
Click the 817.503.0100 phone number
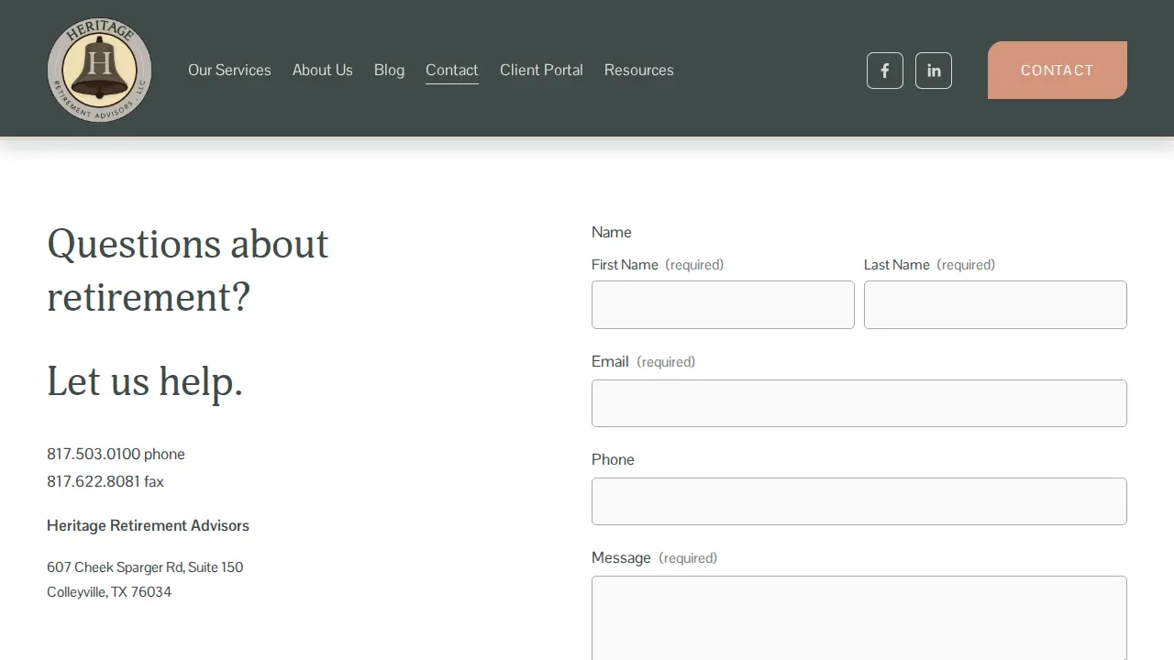click(x=94, y=454)
